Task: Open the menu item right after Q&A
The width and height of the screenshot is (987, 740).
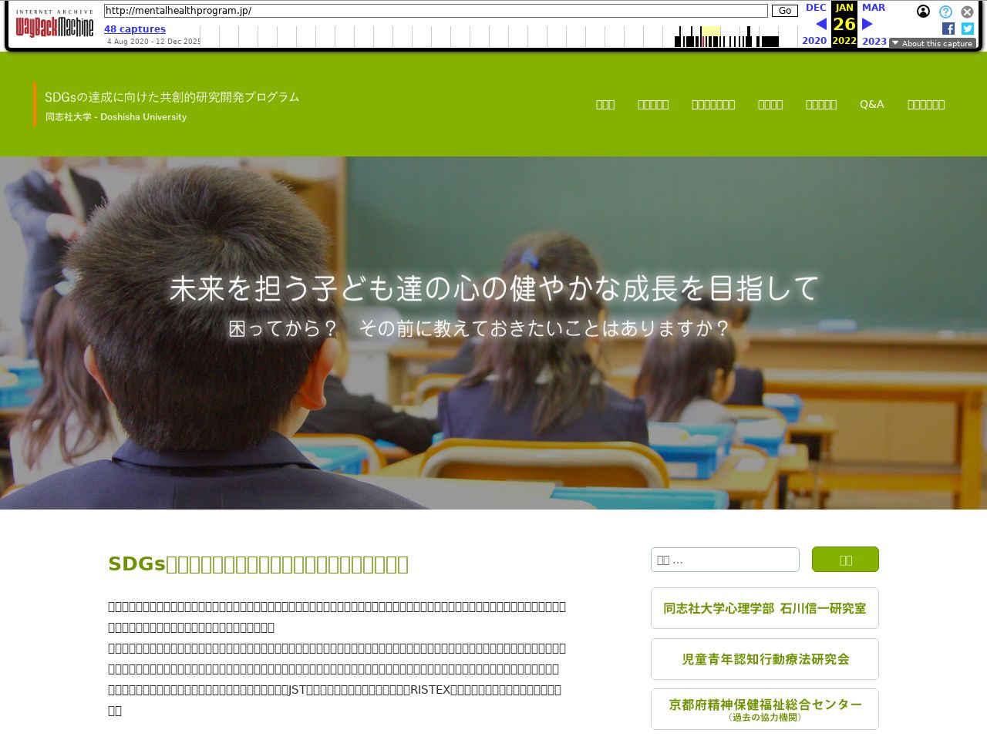Action: [926, 104]
